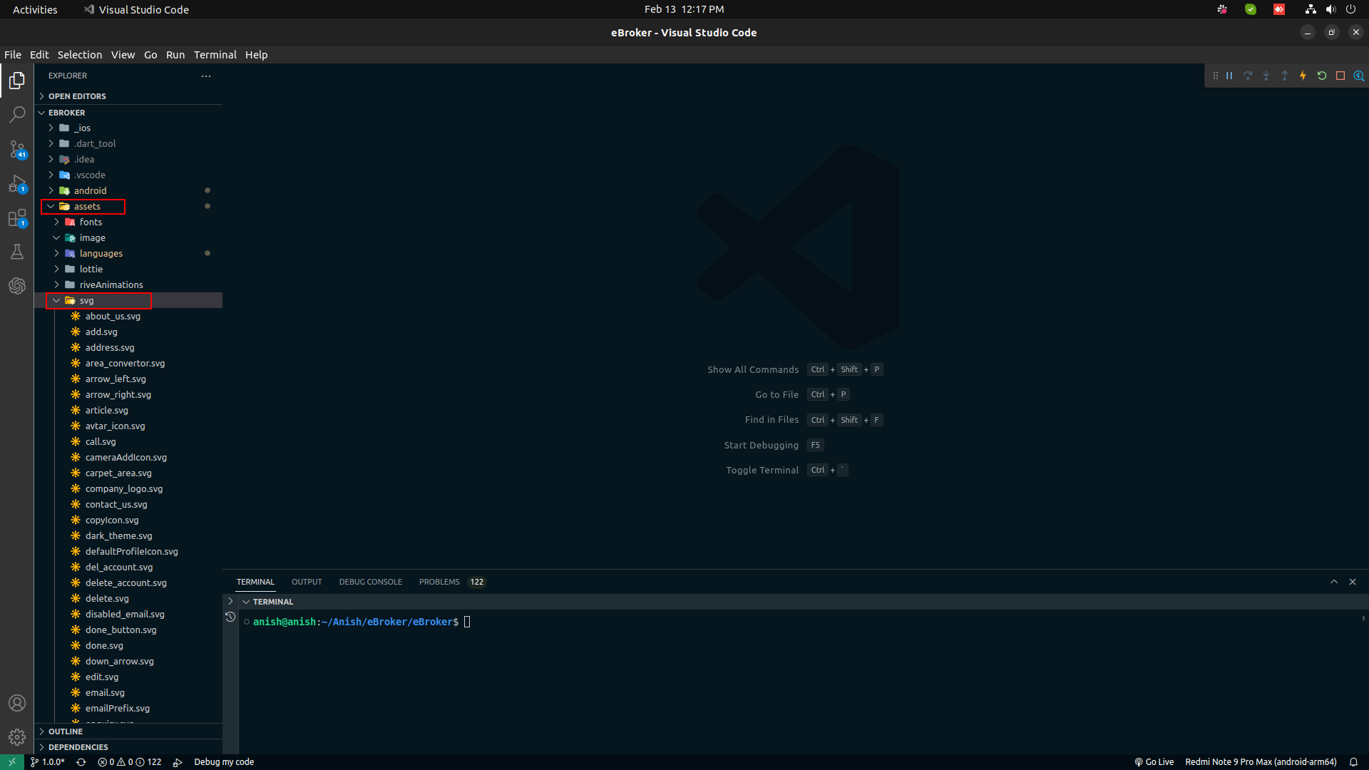This screenshot has height=770, width=1369.
Task: Open the Selection menu
Action: coord(80,55)
